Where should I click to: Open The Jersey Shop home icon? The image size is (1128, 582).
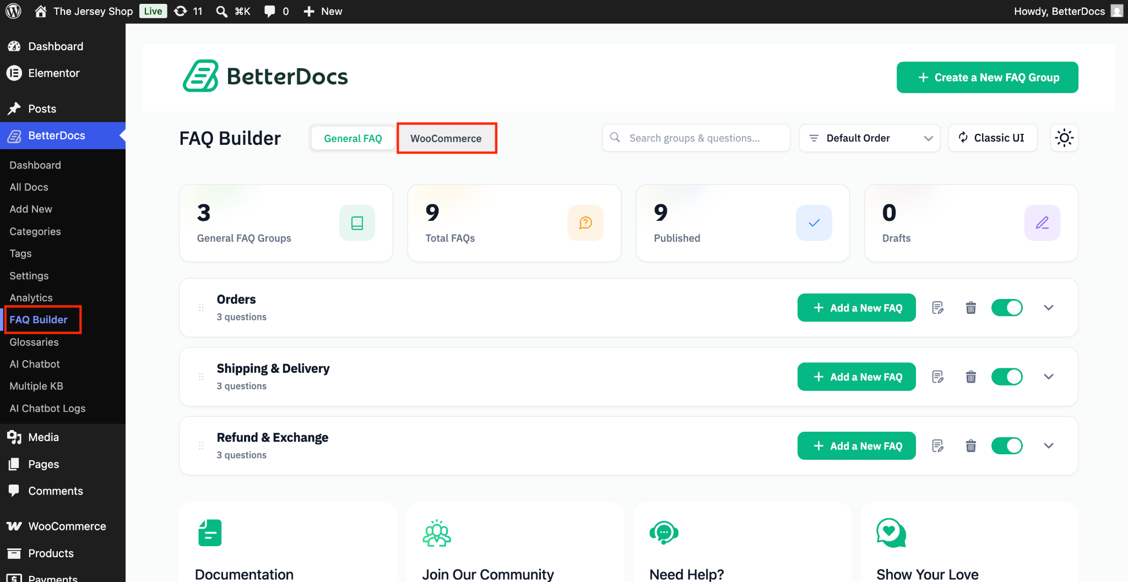click(41, 11)
